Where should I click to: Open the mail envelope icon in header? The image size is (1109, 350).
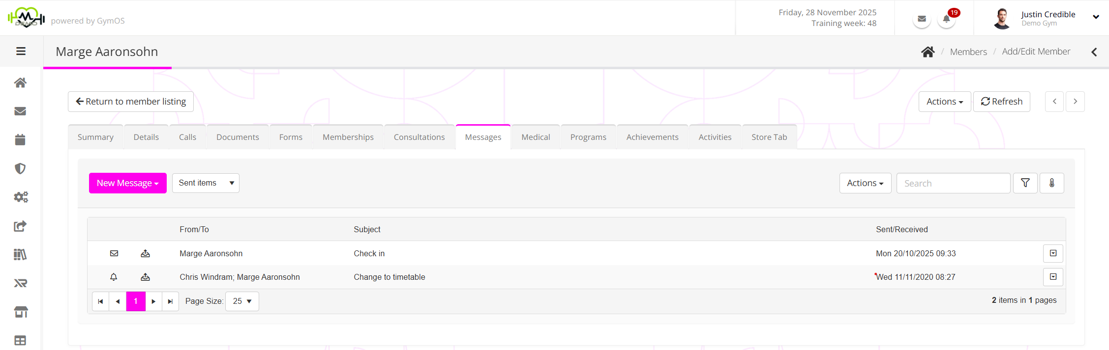point(922,19)
